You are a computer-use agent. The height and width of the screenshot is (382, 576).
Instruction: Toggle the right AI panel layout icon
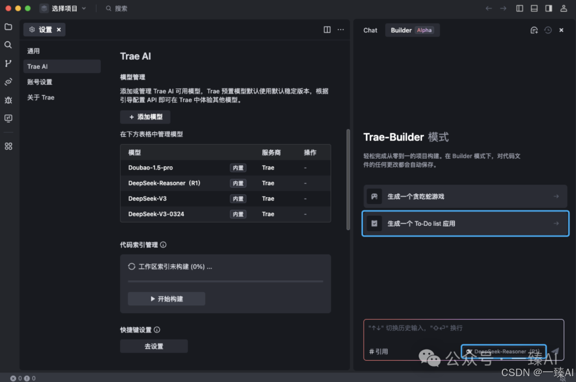tap(548, 9)
